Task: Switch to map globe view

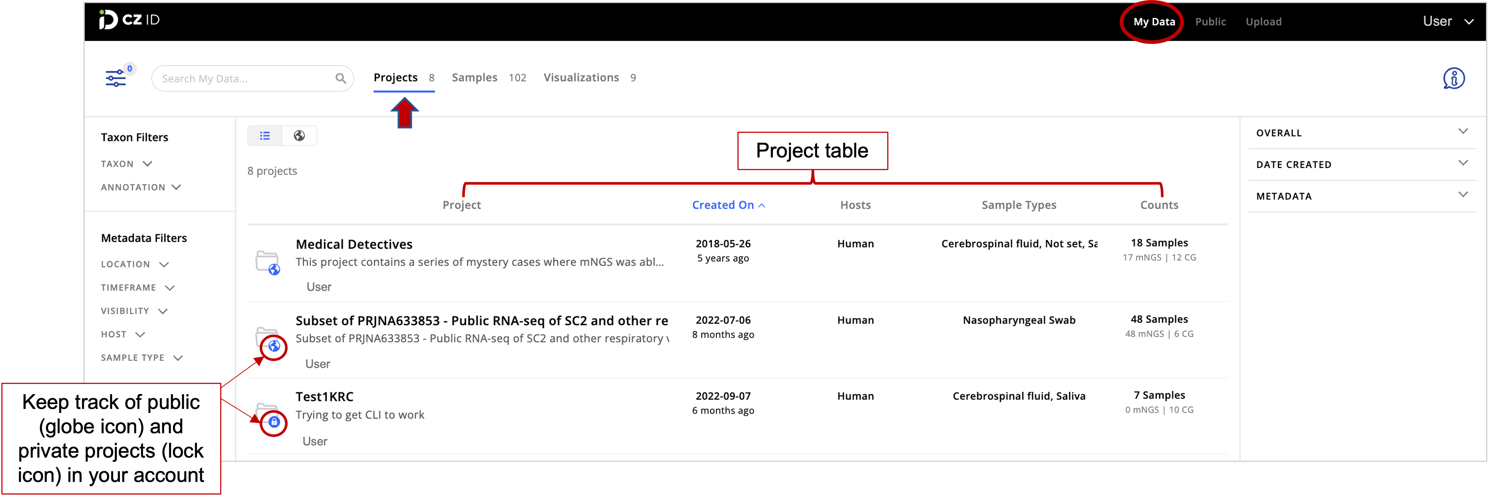Action: point(299,136)
